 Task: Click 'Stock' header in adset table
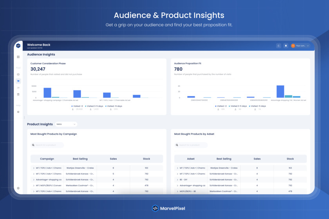[x=290, y=159]
